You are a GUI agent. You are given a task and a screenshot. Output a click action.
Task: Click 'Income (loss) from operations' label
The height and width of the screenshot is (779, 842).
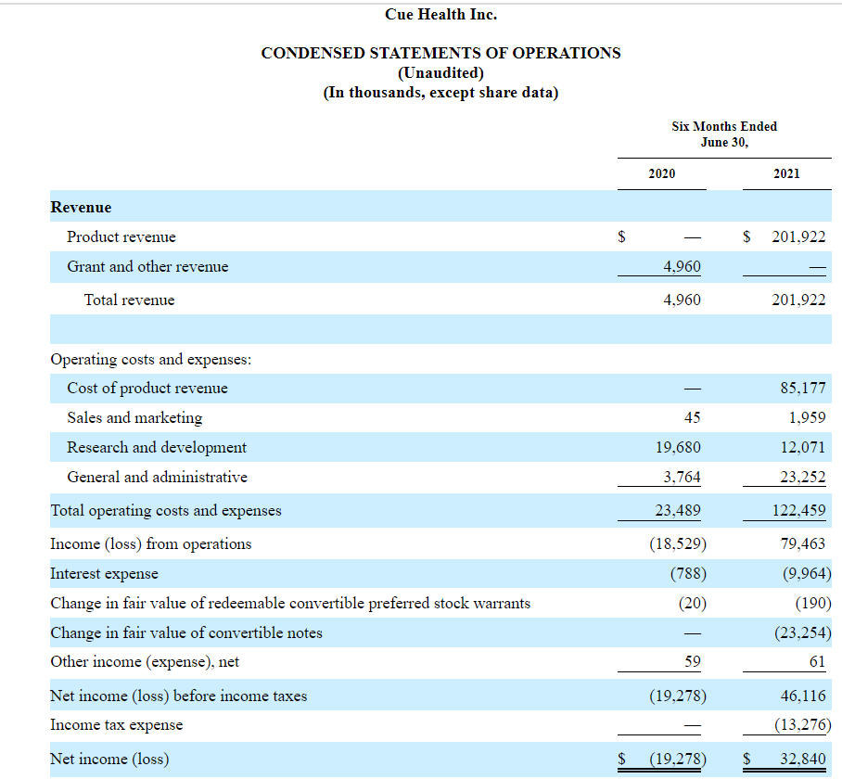point(151,544)
